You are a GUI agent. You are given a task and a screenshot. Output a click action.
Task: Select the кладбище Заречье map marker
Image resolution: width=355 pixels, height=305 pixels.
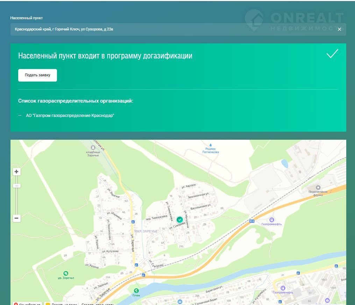[93, 148]
